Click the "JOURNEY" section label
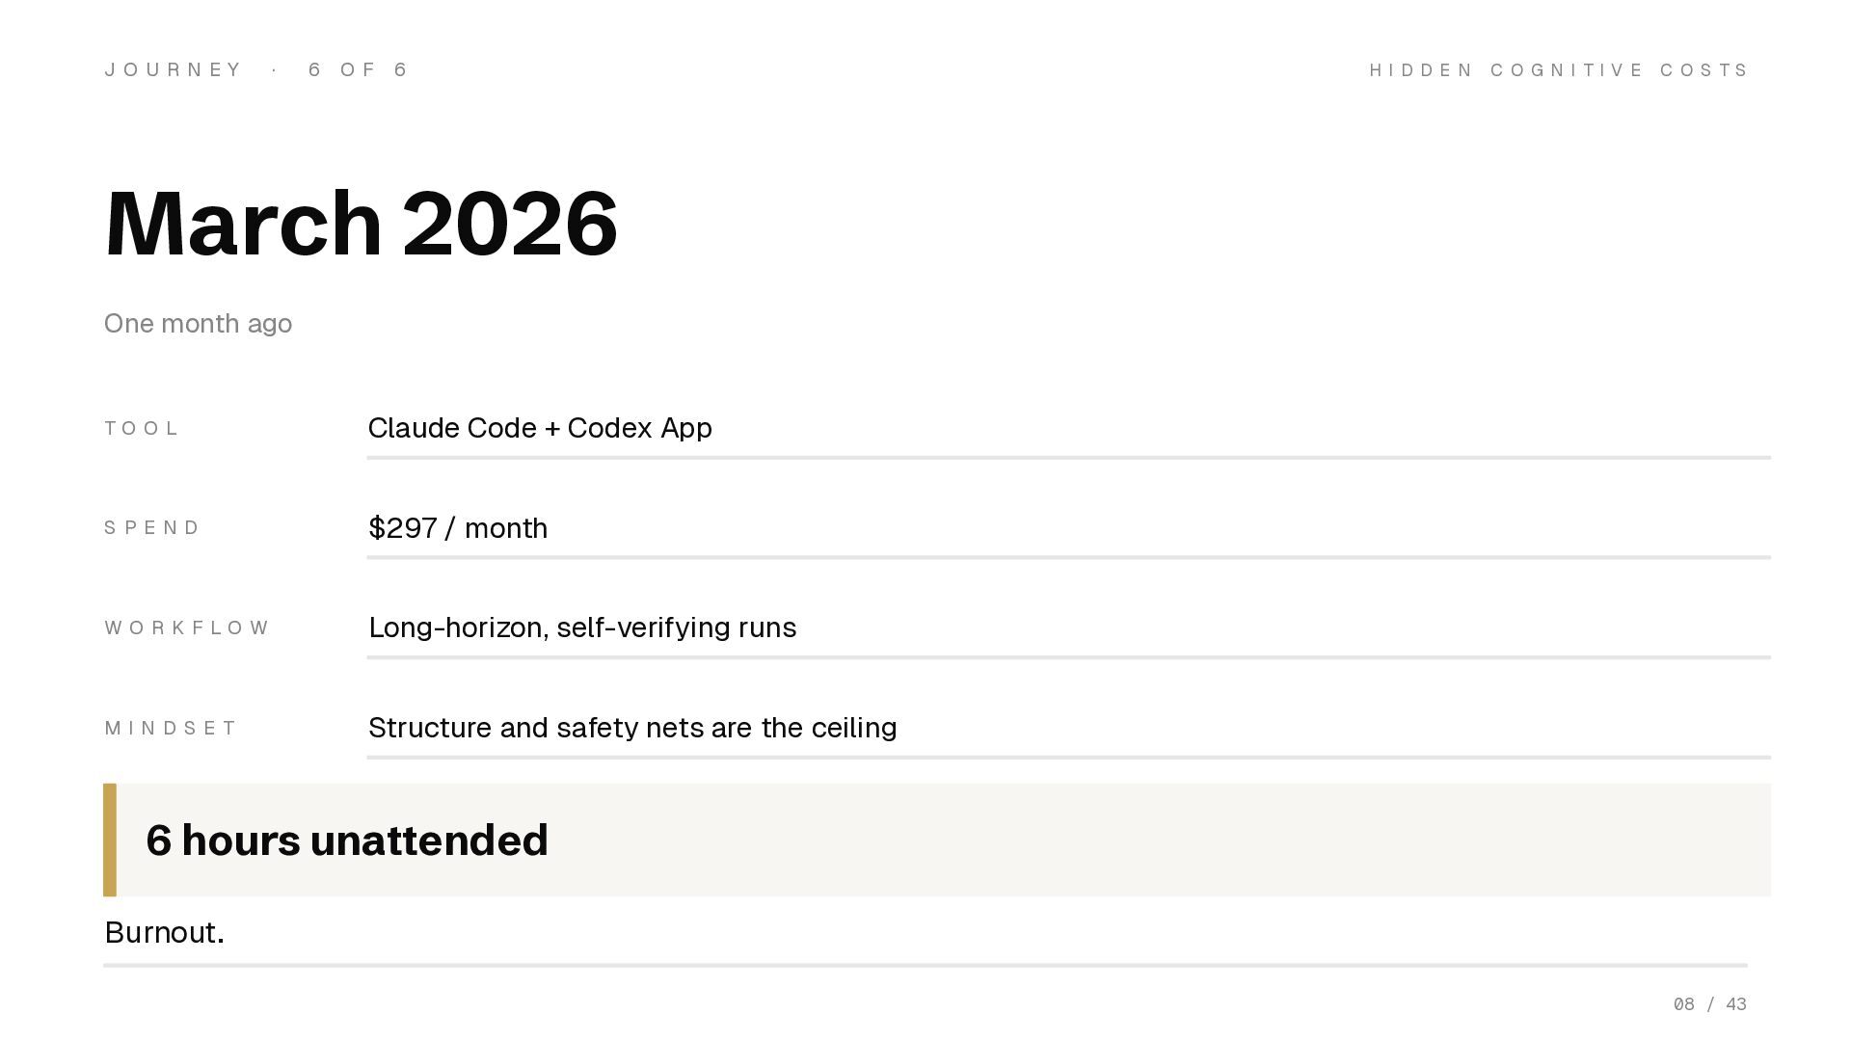The height and width of the screenshot is (1041, 1851). pos(174,69)
